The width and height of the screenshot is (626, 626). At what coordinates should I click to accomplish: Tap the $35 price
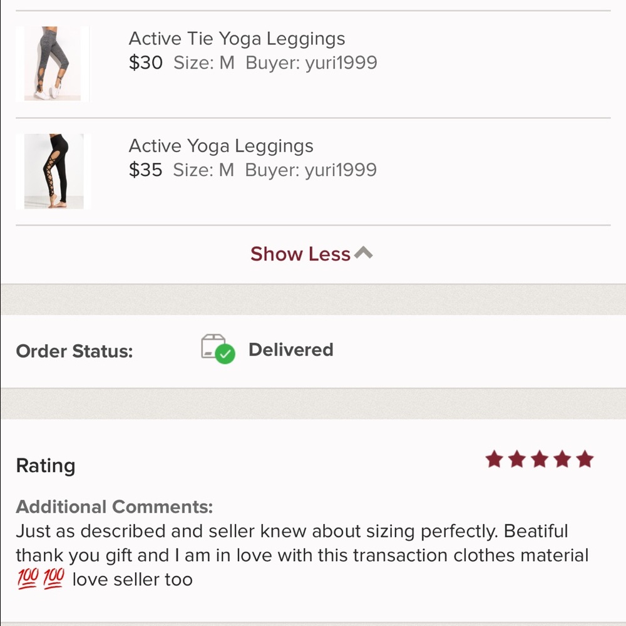coord(145,170)
